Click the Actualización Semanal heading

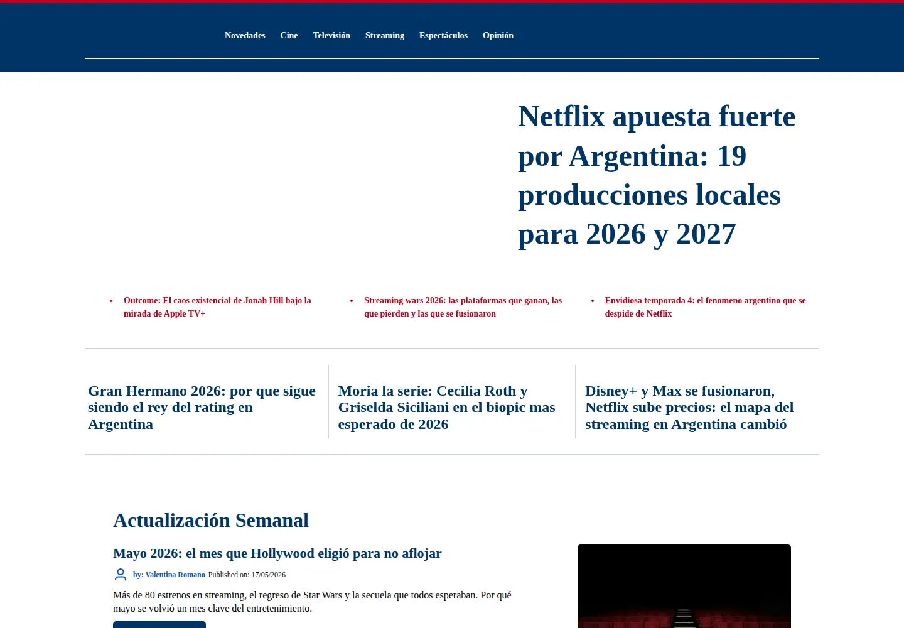pos(211,521)
